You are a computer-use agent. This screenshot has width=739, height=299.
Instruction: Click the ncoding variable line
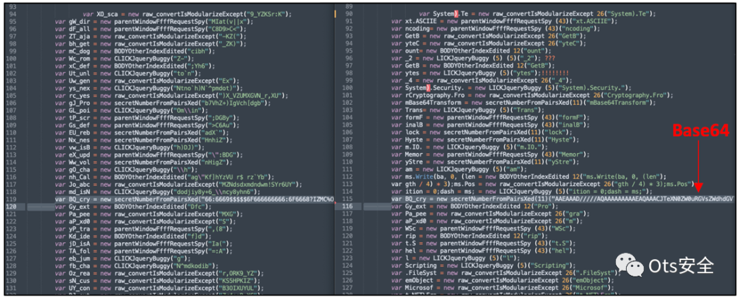tap(495, 28)
